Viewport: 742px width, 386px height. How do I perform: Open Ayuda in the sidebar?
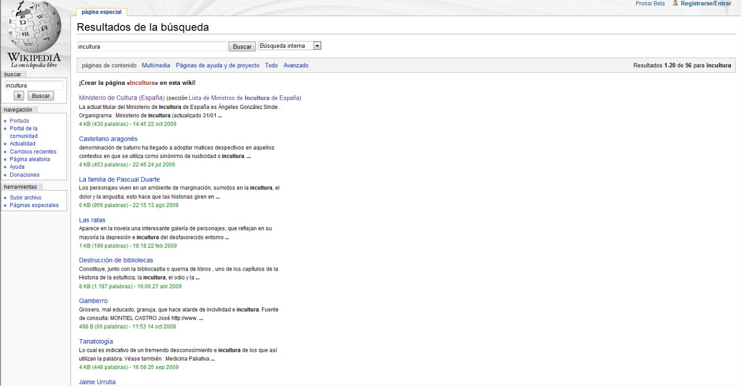click(17, 167)
